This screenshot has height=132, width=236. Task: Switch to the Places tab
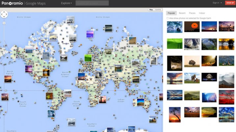[x=192, y=13]
